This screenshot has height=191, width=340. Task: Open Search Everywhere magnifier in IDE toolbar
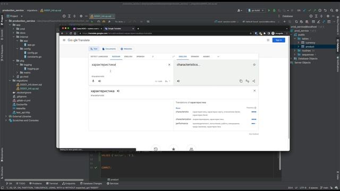coord(331,11)
